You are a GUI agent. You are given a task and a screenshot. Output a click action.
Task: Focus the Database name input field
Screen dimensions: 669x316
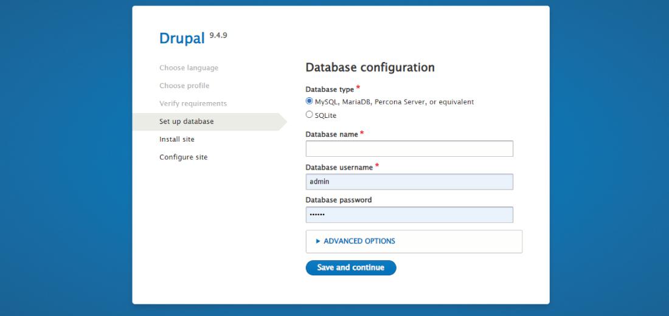(x=409, y=149)
